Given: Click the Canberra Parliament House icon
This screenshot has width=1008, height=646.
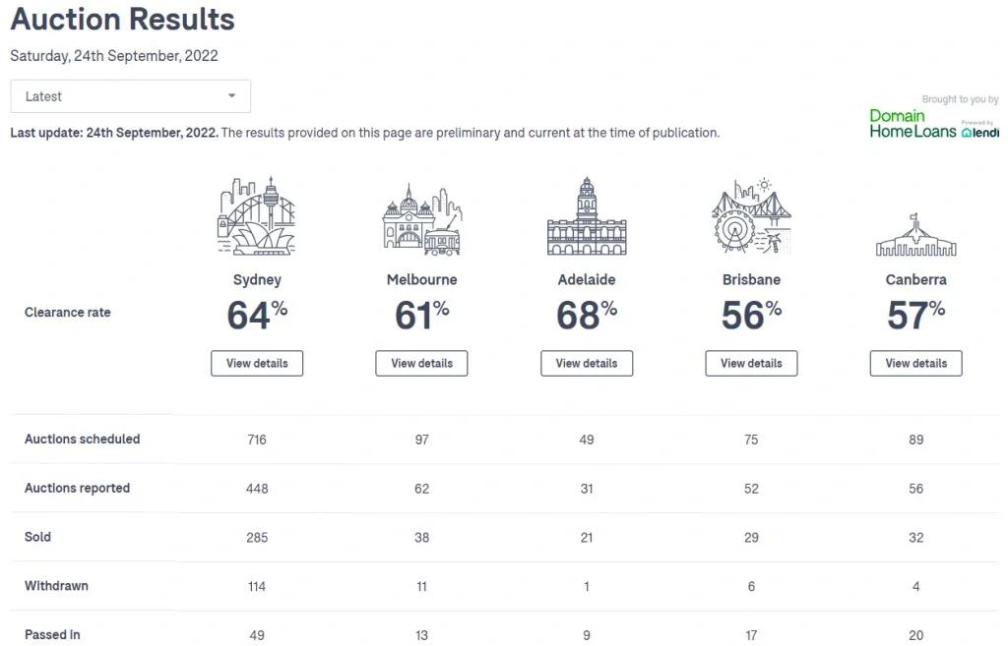Looking at the screenshot, I should point(915,236).
